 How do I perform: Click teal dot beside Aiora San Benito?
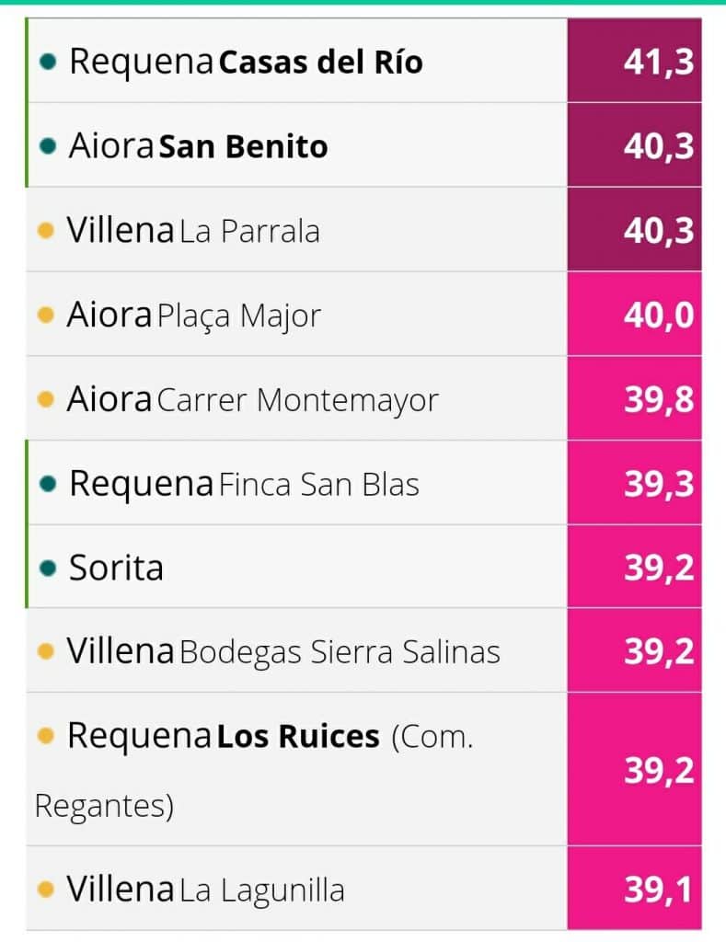coord(48,146)
